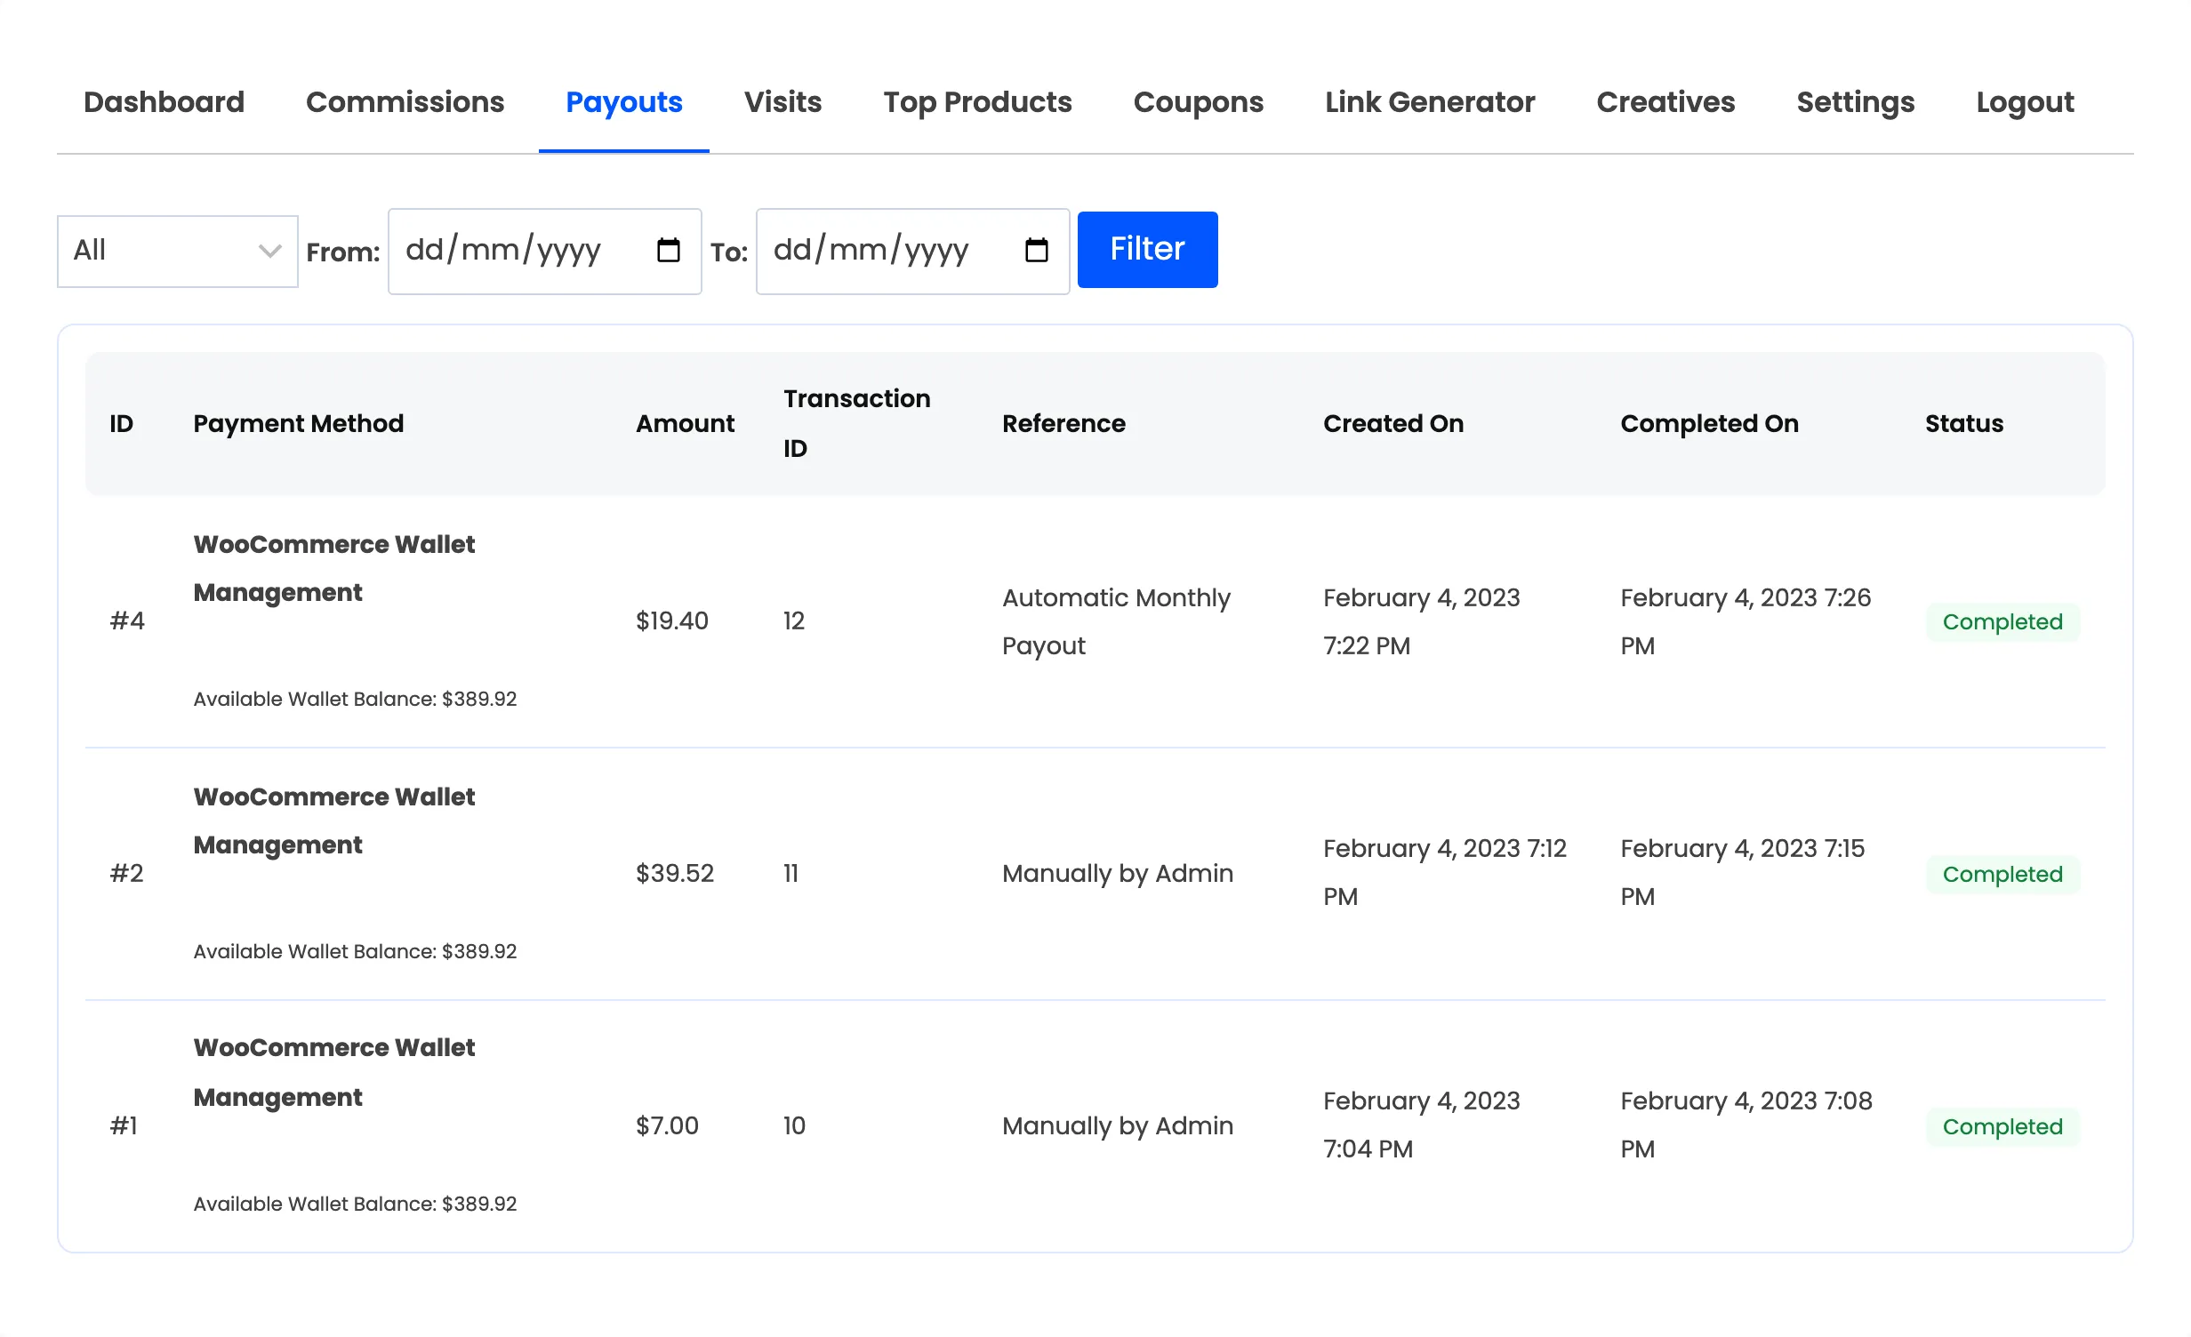Click the Status column header
Screen dimensions: 2191x1337
tap(1963, 423)
